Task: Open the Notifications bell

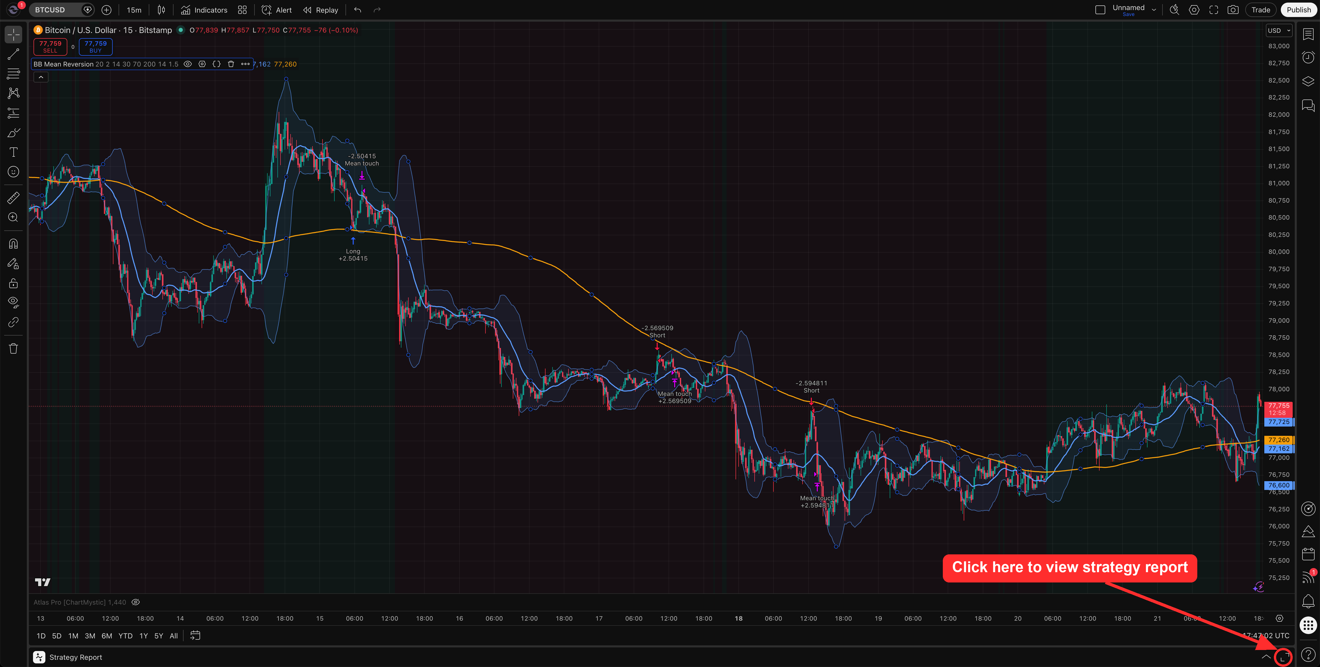Action: point(1308,601)
